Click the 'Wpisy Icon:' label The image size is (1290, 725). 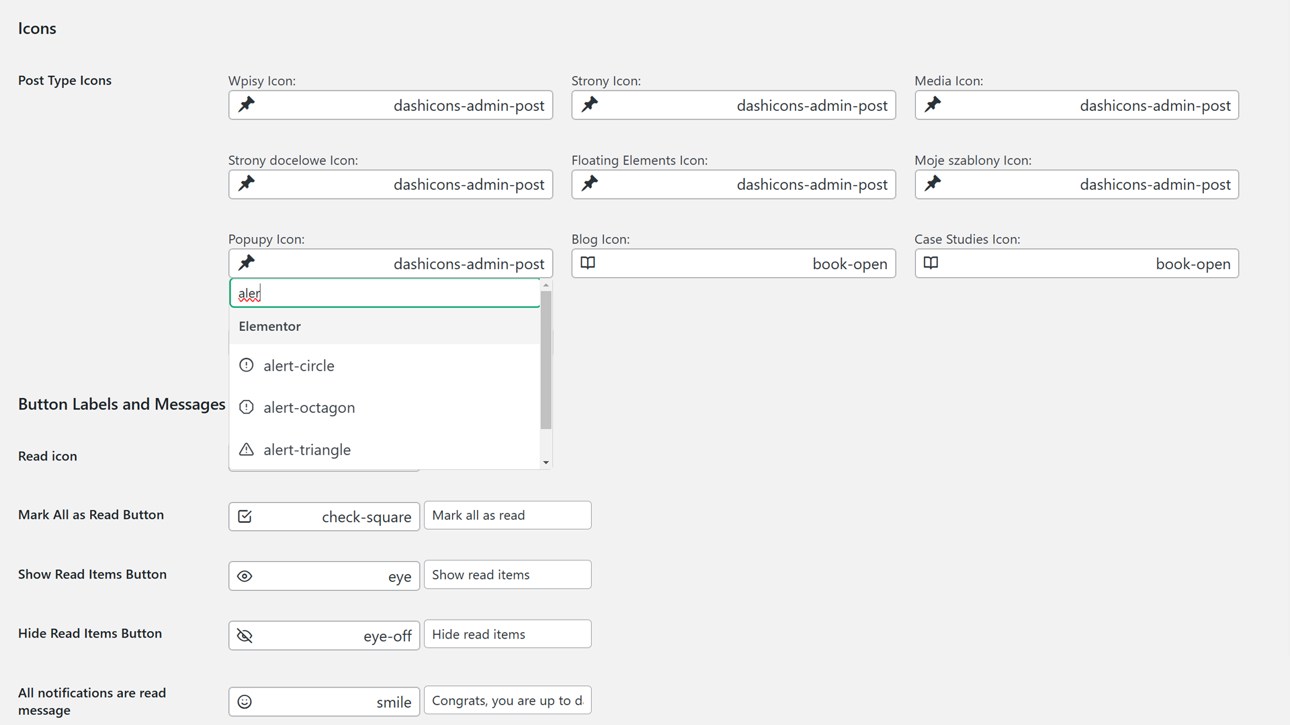click(x=262, y=81)
